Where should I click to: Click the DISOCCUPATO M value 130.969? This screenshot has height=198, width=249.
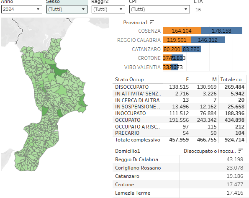[x=207, y=87]
